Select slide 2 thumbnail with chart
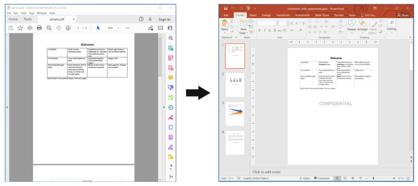Image resolution: width=418 pixels, height=186 pixels. [235, 85]
